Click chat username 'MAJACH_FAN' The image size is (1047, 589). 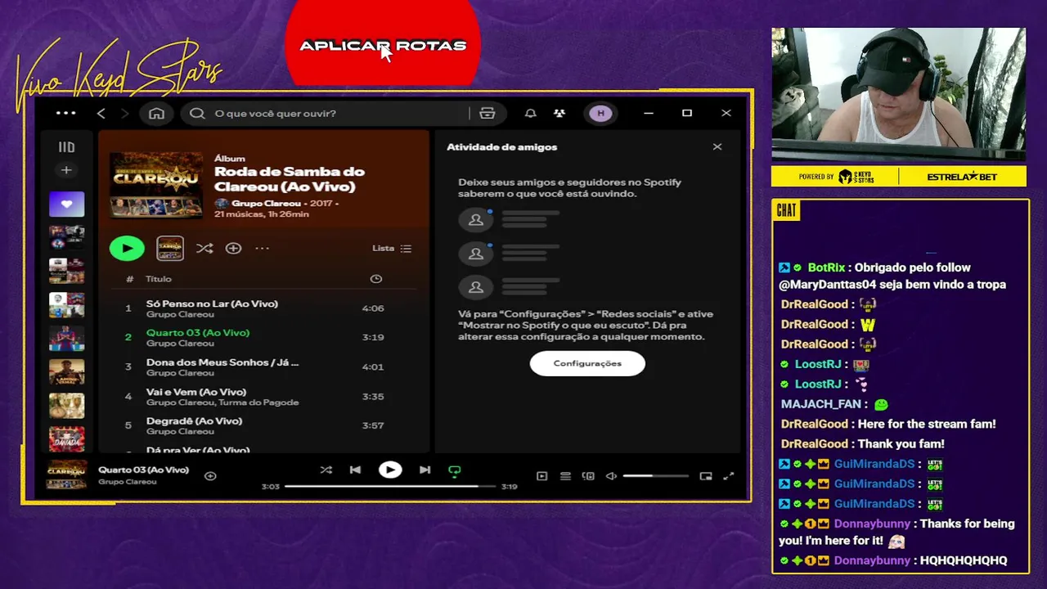pyautogui.click(x=821, y=404)
